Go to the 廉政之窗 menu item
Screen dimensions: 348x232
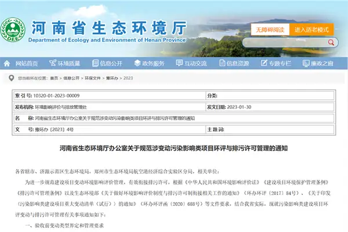(324, 64)
